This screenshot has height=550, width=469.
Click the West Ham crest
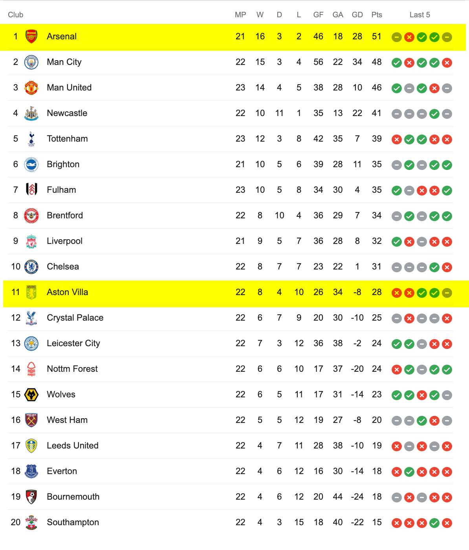[31, 420]
